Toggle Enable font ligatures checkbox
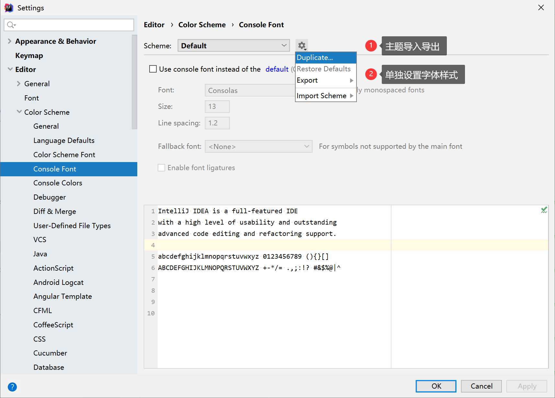 (161, 168)
